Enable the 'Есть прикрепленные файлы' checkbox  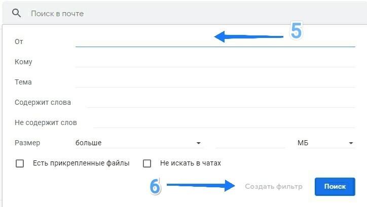click(x=20, y=163)
